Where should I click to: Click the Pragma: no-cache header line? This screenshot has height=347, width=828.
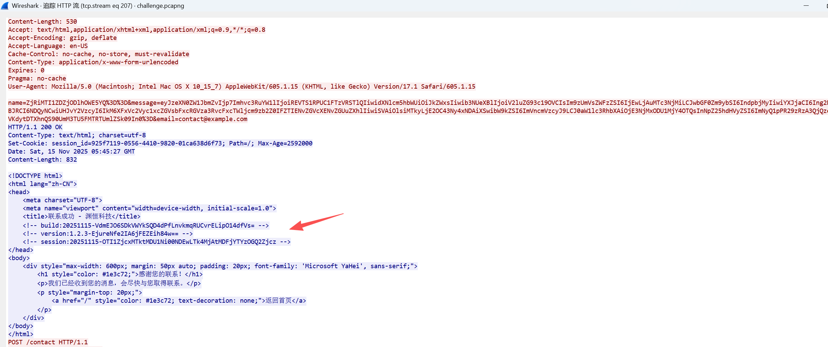point(37,78)
